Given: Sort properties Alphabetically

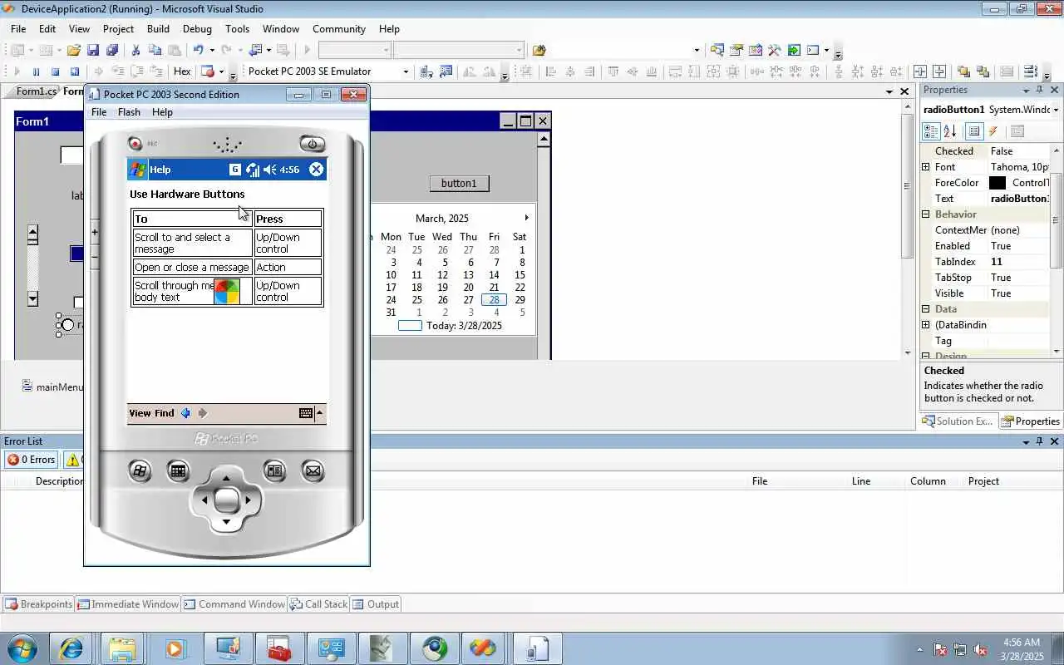Looking at the screenshot, I should (x=950, y=131).
